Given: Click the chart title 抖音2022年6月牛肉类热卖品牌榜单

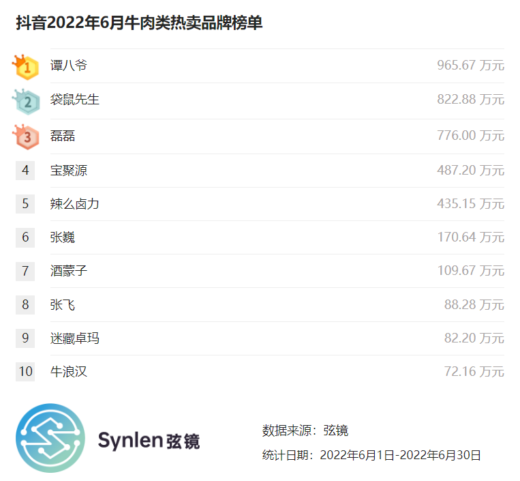Looking at the screenshot, I should click(140, 23).
